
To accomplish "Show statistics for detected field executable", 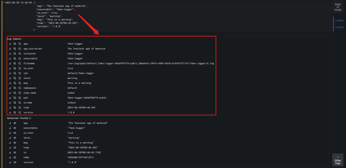I will pos(10,128).
